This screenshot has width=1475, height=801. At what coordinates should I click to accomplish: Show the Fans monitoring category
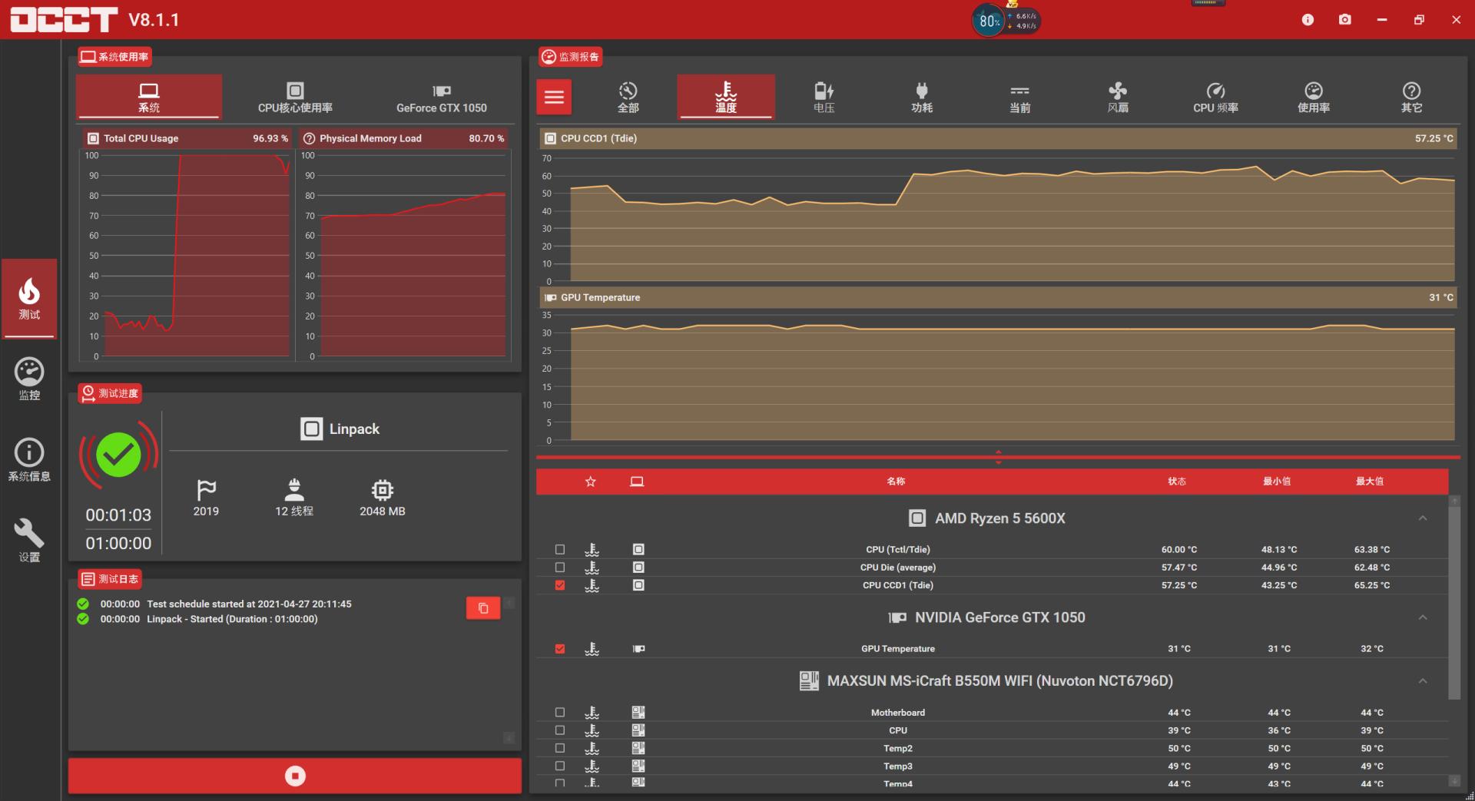click(1117, 98)
